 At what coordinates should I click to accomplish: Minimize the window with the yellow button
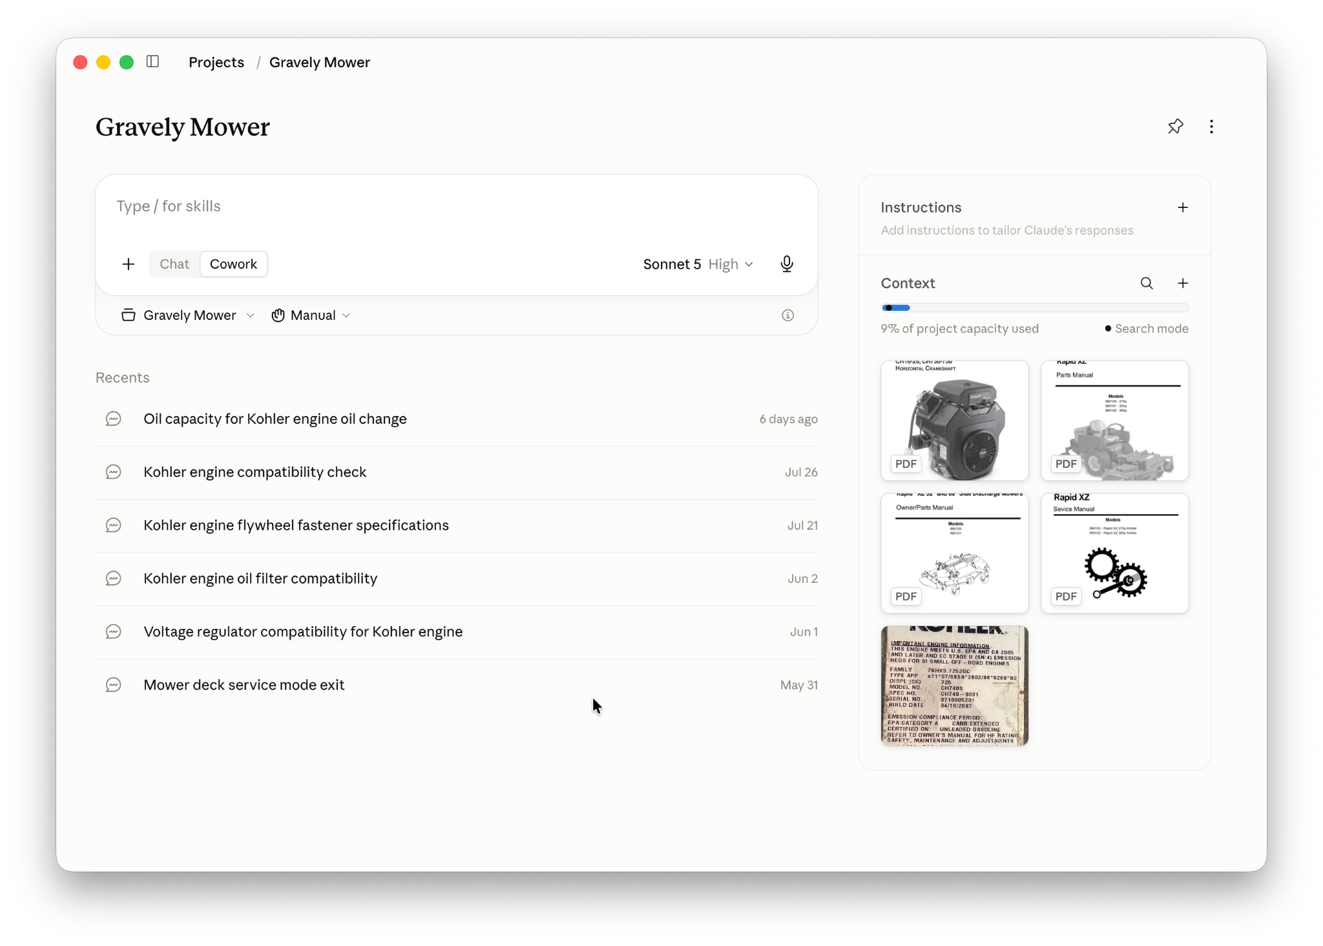coord(103,62)
